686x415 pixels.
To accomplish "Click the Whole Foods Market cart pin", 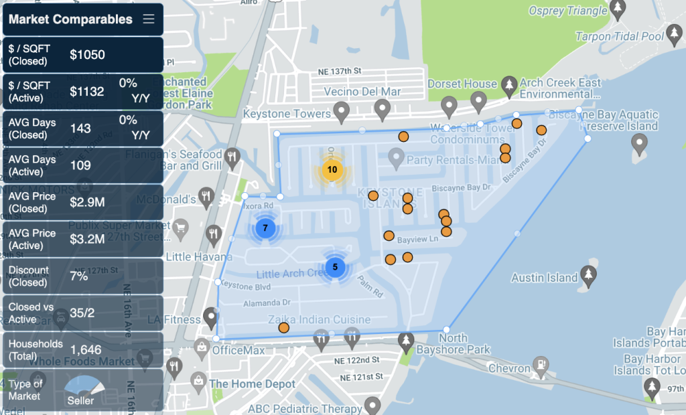I will [x=145, y=360].
